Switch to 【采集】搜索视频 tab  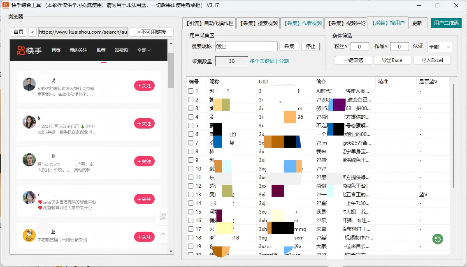click(x=258, y=23)
